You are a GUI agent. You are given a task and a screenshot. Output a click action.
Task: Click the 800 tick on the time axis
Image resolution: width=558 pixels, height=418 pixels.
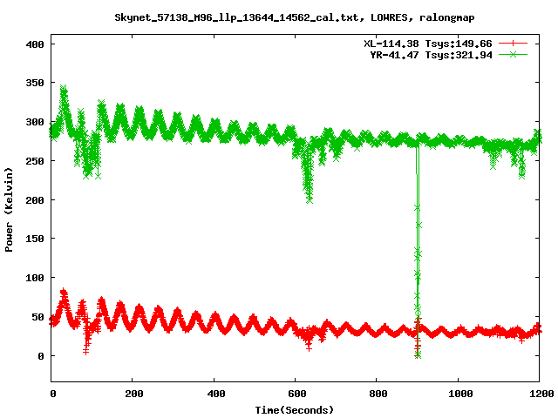[378, 394]
